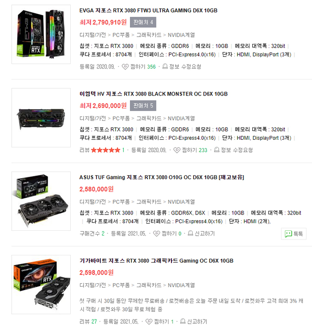Image resolution: width=312 pixels, height=332 pixels.
Task: Click heart wishlist icon for EVGA RTX 3080
Action: (x=125, y=67)
